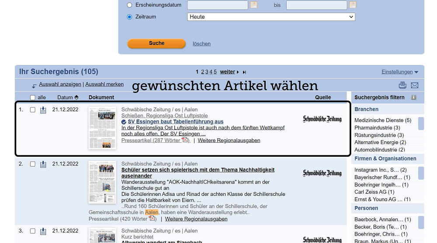Expand the Einstellungen settings menu

click(x=399, y=72)
